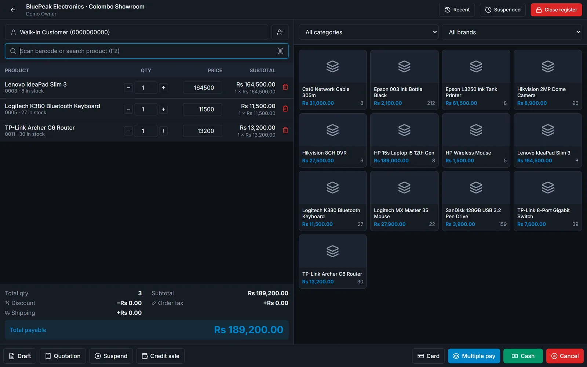Click Close register button
This screenshot has height=367, width=587.
[x=556, y=10]
